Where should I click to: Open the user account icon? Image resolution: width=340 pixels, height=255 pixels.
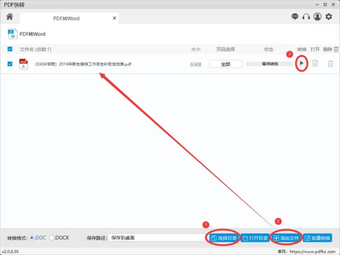click(x=317, y=17)
